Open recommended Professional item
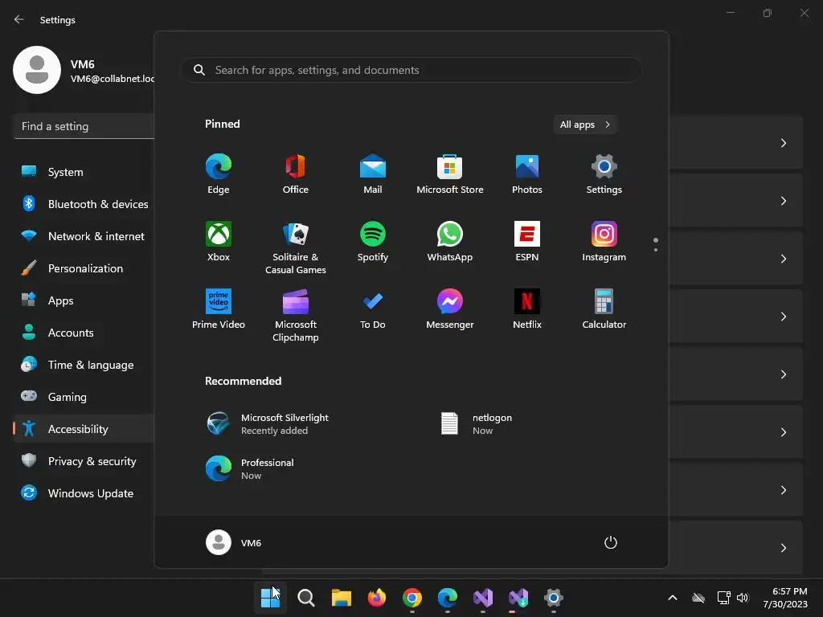Viewport: 823px width, 617px height. tap(250, 468)
